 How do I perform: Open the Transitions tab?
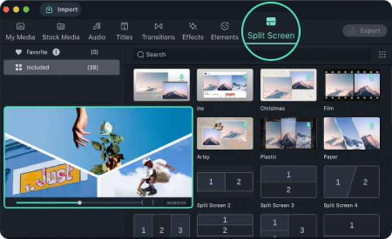[158, 31]
